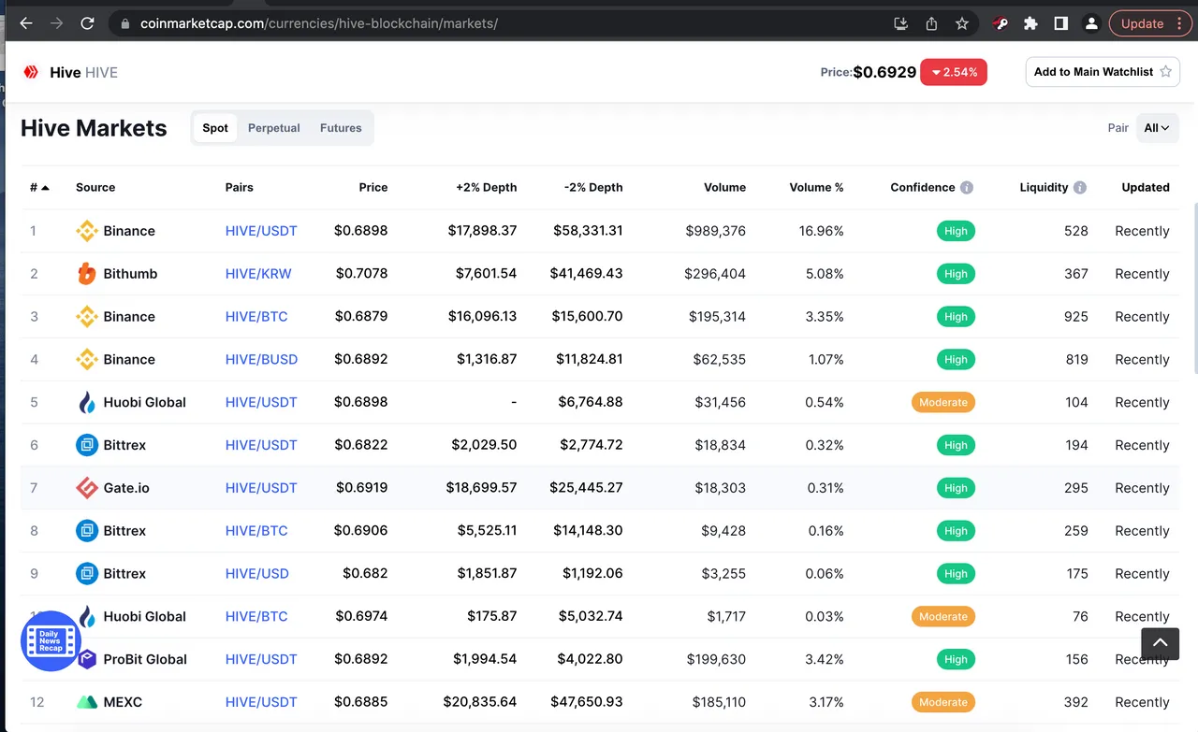Open HIVE/KRW pair link on Bithumb
The image size is (1198, 732).
pyautogui.click(x=258, y=274)
